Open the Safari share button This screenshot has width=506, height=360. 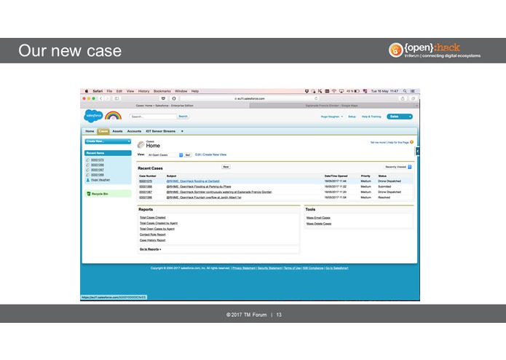(403, 98)
